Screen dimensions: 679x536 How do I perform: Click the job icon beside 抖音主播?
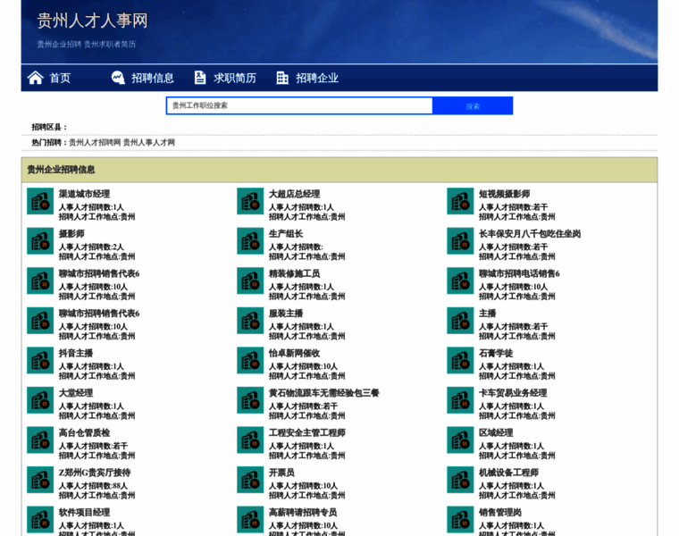tap(40, 360)
